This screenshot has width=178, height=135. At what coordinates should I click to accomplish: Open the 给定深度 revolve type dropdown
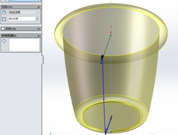[23, 12]
